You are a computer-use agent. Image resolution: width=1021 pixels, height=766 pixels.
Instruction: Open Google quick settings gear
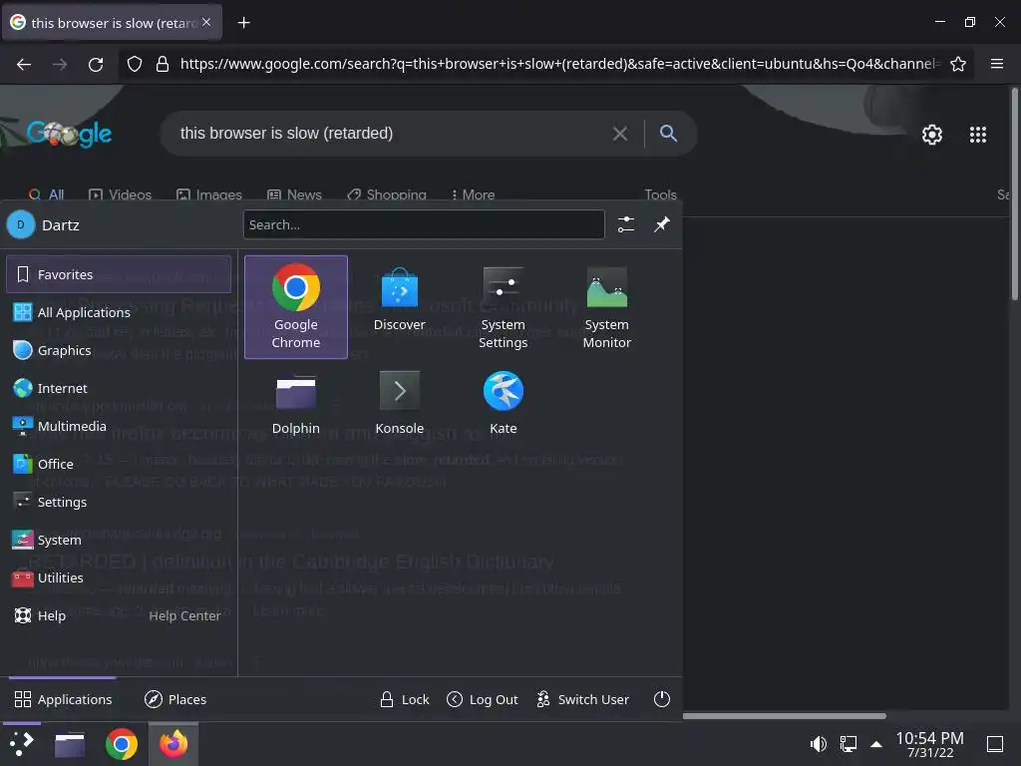932,135
